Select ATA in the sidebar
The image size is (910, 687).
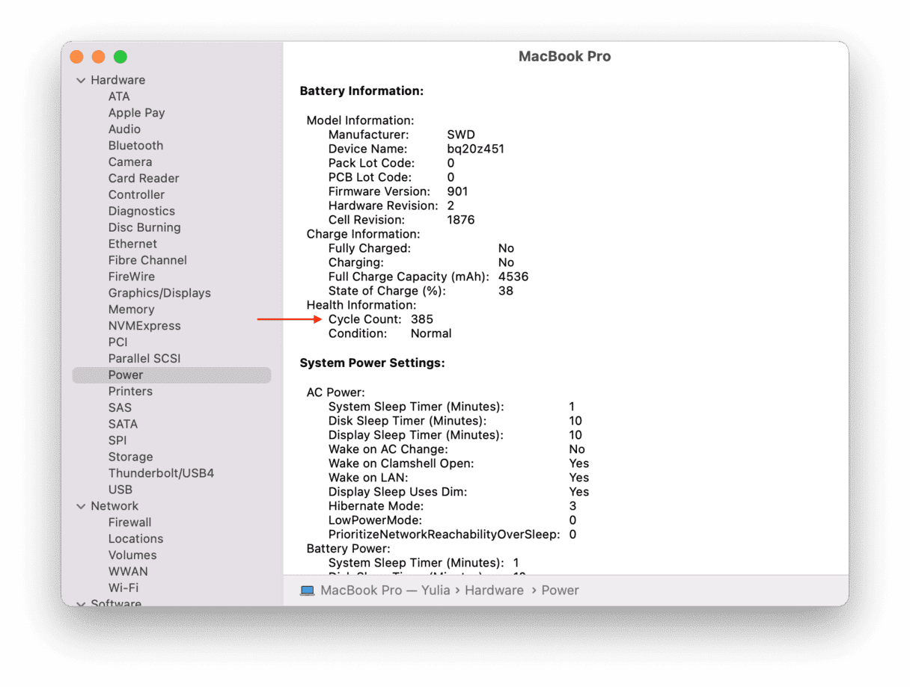(119, 96)
